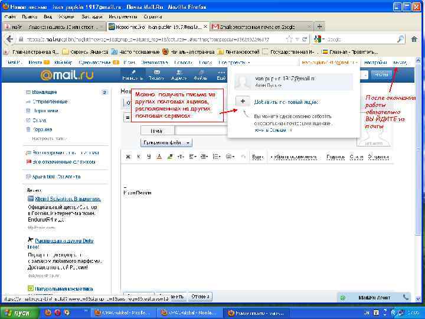Open the font size dropdown in the editor toolbar
The width and height of the screenshot is (425, 319).
181,157
